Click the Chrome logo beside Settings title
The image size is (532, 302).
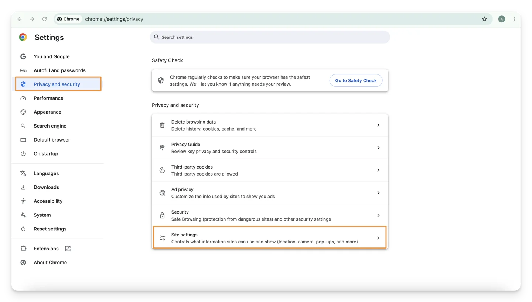coord(23,37)
